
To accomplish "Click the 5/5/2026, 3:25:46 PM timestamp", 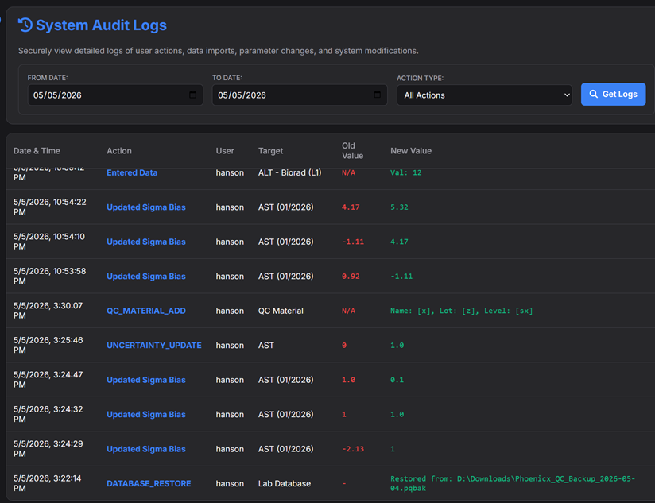I will pos(48,345).
